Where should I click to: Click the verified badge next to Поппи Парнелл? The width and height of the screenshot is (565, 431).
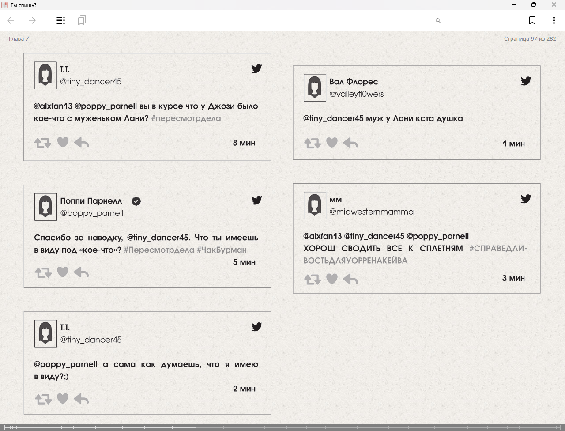pyautogui.click(x=136, y=201)
